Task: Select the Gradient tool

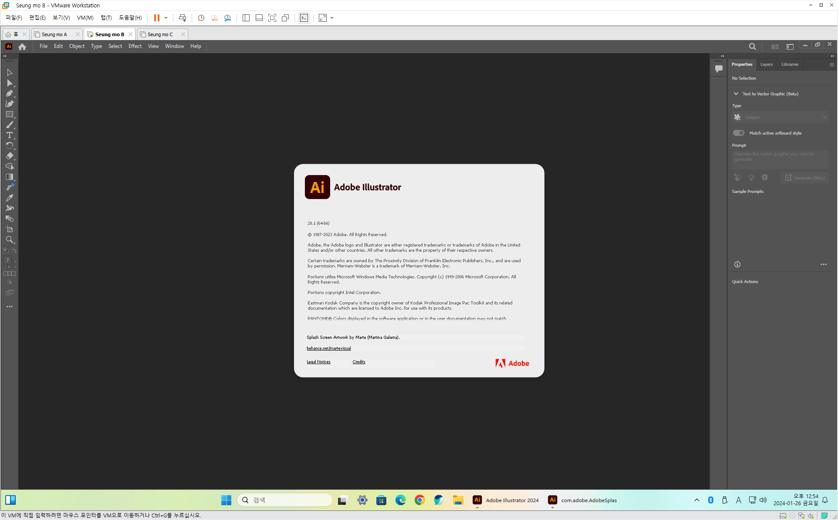Action: [x=10, y=177]
